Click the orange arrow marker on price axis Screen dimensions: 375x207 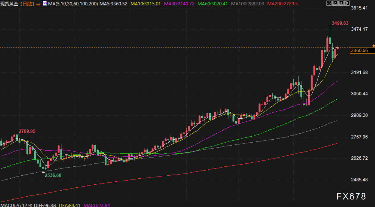(374, 45)
